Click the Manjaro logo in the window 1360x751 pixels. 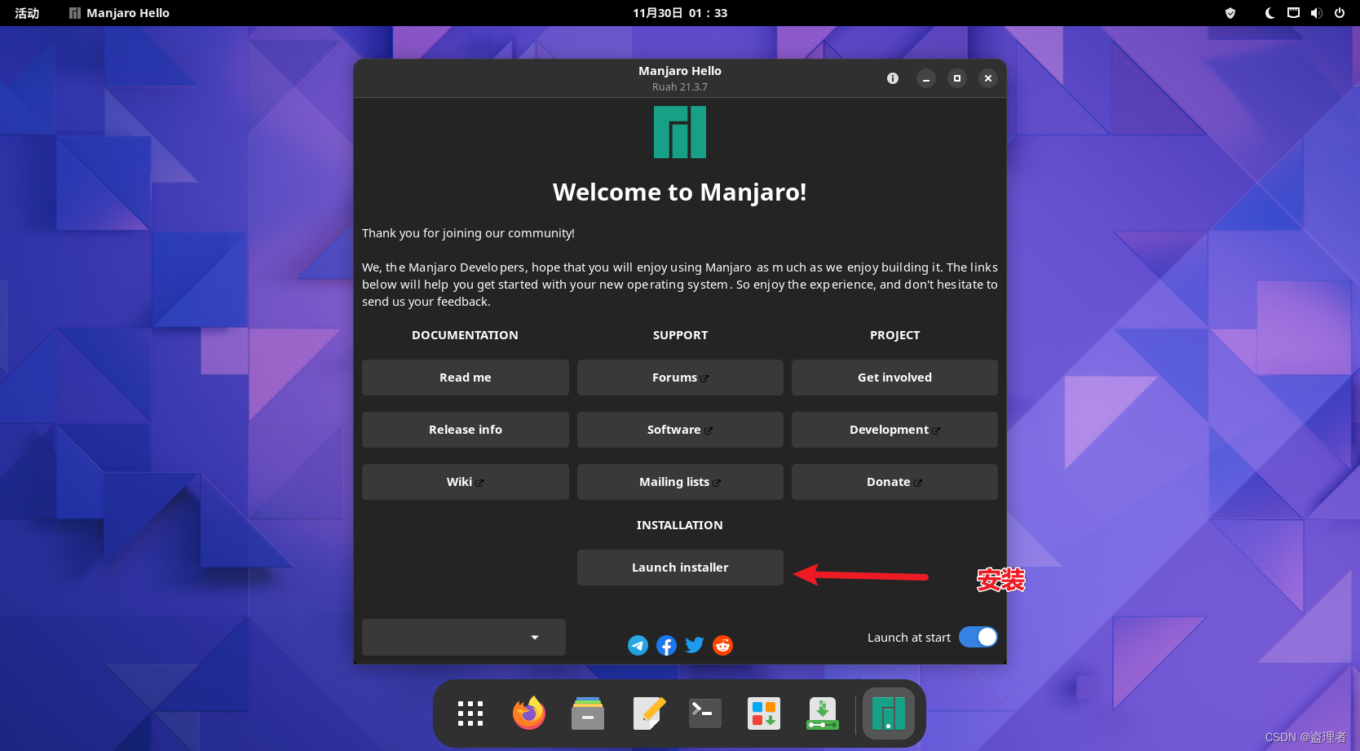pos(680,132)
